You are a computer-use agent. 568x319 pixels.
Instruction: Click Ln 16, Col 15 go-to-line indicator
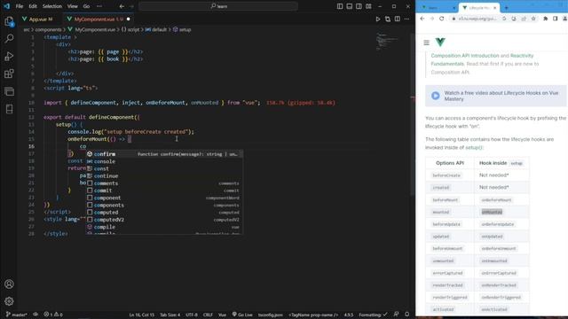[x=142, y=315]
